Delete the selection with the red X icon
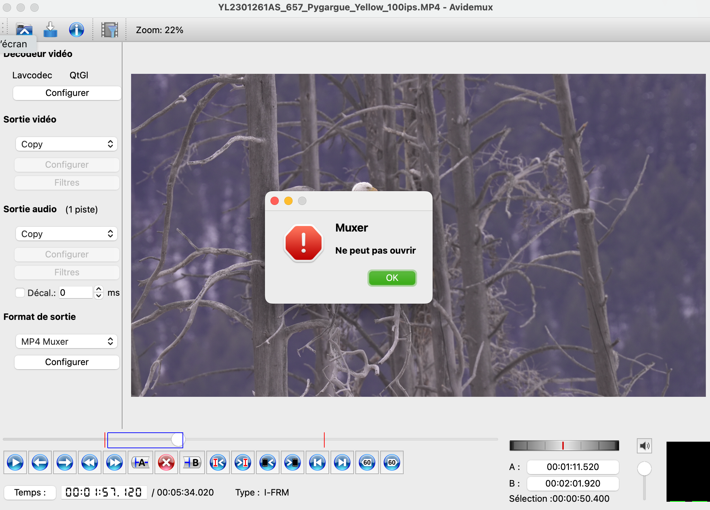 pyautogui.click(x=166, y=462)
